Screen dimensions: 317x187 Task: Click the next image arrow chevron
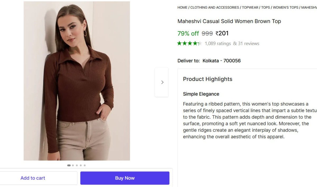[x=162, y=82]
